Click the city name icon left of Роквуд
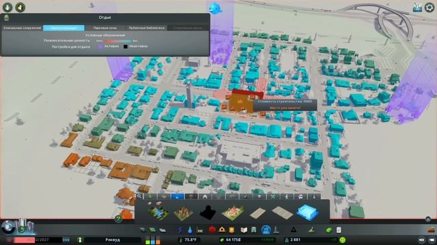This screenshot has width=437, height=245. [x=80, y=240]
